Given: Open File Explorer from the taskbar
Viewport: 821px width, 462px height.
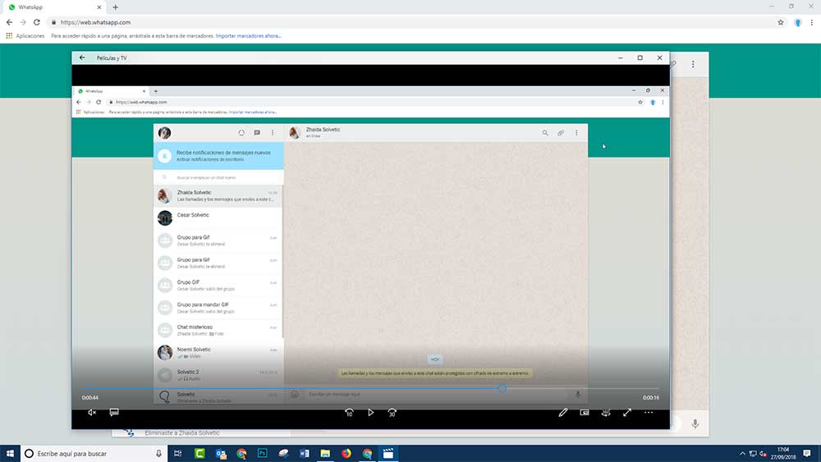Looking at the screenshot, I should [x=325, y=454].
